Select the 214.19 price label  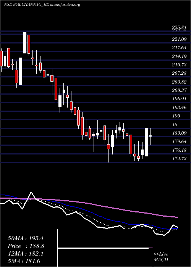pos(179,56)
